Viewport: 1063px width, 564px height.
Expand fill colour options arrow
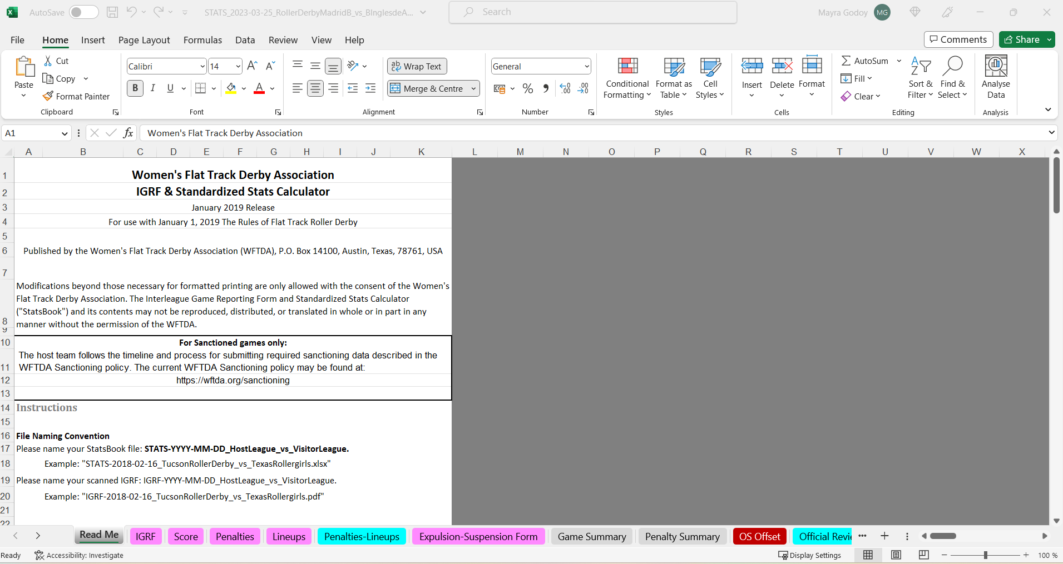(244, 88)
